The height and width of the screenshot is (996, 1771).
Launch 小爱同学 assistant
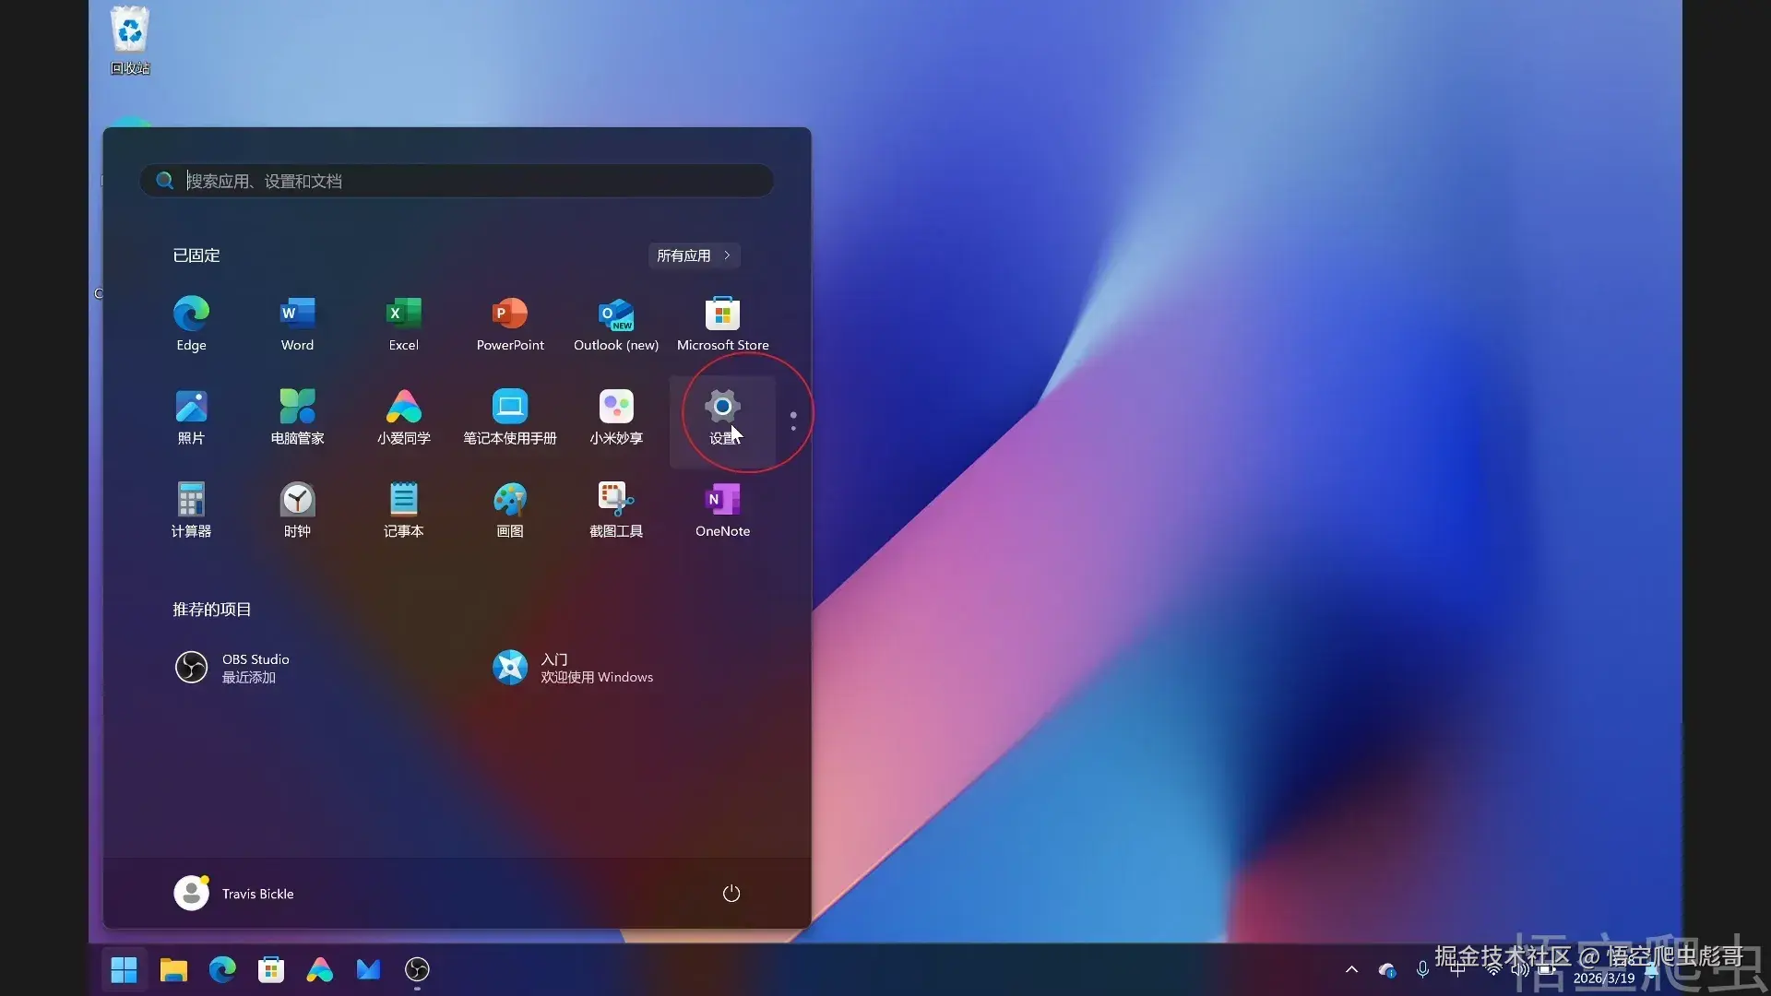pyautogui.click(x=403, y=417)
